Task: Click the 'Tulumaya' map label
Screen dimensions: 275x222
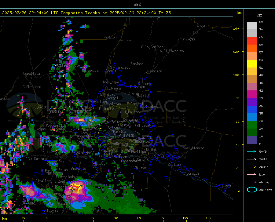Action: [x=114, y=88]
